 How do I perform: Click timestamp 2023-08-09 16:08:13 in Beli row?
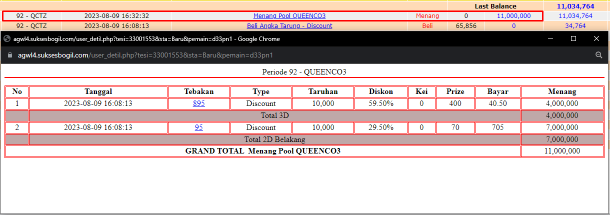point(116,25)
